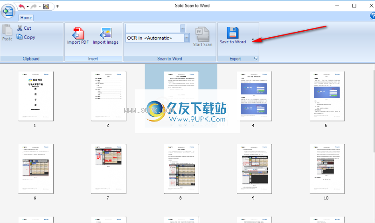This screenshot has height=223, width=375.
Task: Switch to the Home ribbon tab
Action: (x=26, y=18)
